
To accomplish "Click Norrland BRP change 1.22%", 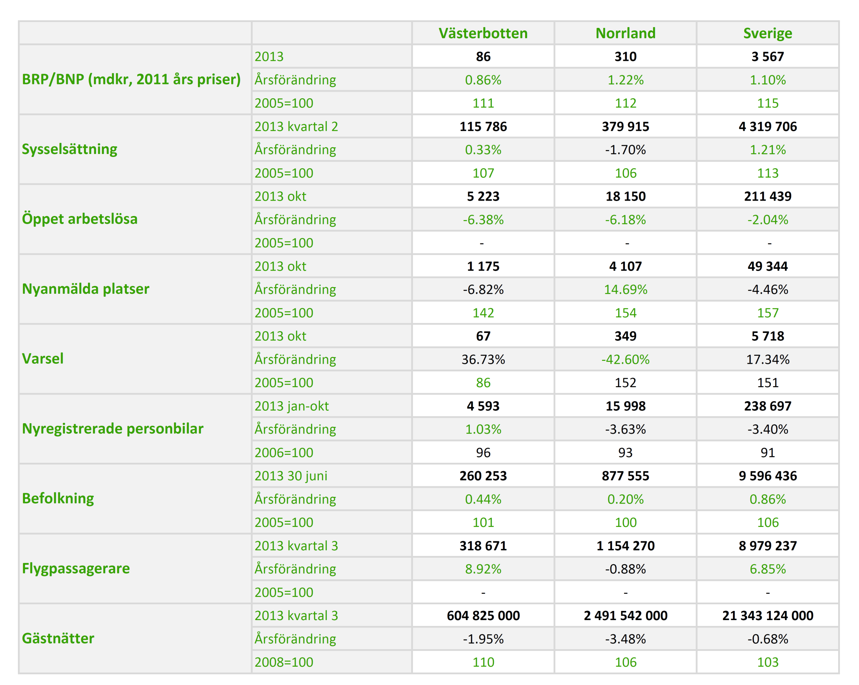I will point(625,80).
